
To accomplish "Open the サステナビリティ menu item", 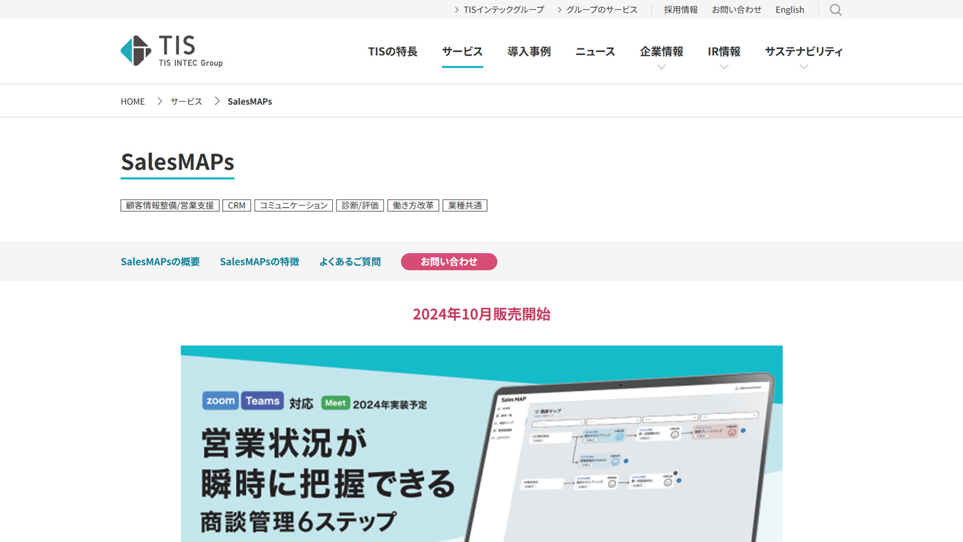I will coord(804,51).
